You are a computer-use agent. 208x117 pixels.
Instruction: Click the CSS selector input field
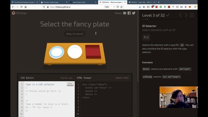point(46,84)
